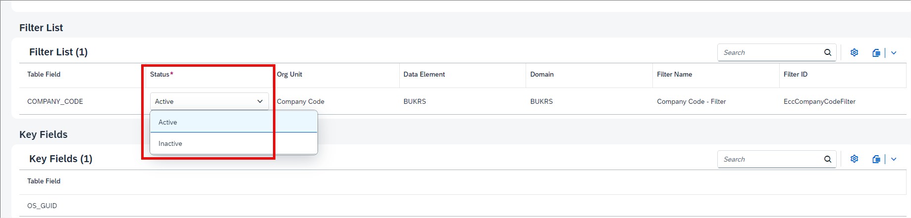Click the Domain column header
The image size is (911, 218).
pyautogui.click(x=541, y=74)
